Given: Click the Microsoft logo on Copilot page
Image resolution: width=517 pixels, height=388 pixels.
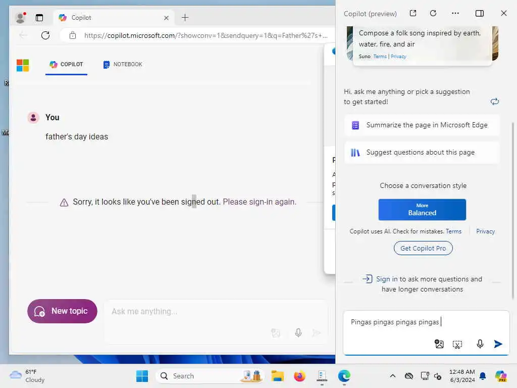Looking at the screenshot, I should [23, 65].
